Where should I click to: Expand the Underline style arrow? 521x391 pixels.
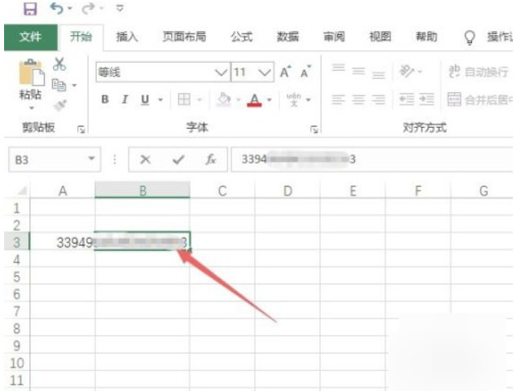point(160,99)
